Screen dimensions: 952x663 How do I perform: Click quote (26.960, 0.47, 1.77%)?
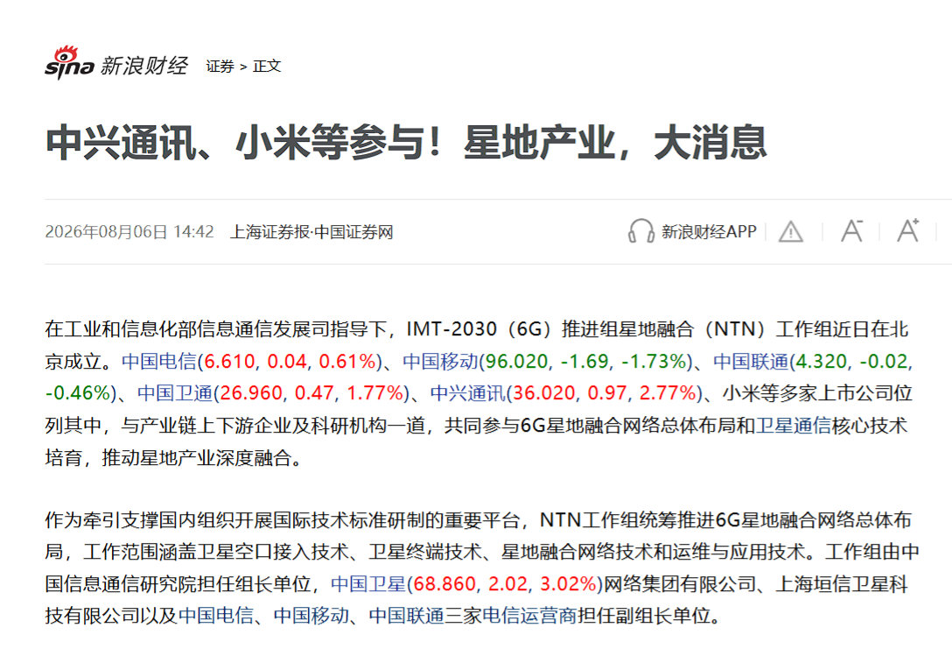coord(311,392)
